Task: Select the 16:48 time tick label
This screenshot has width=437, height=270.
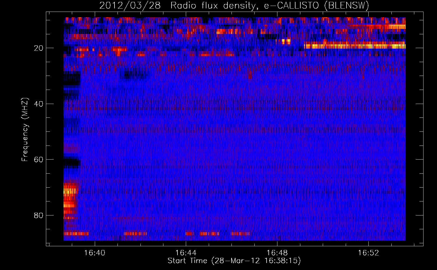Action: tap(277, 253)
